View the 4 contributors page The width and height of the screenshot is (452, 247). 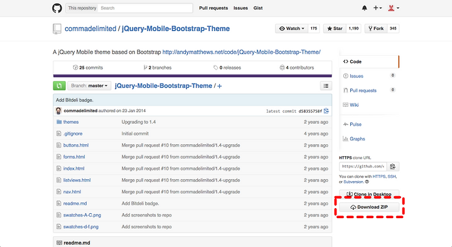point(296,68)
